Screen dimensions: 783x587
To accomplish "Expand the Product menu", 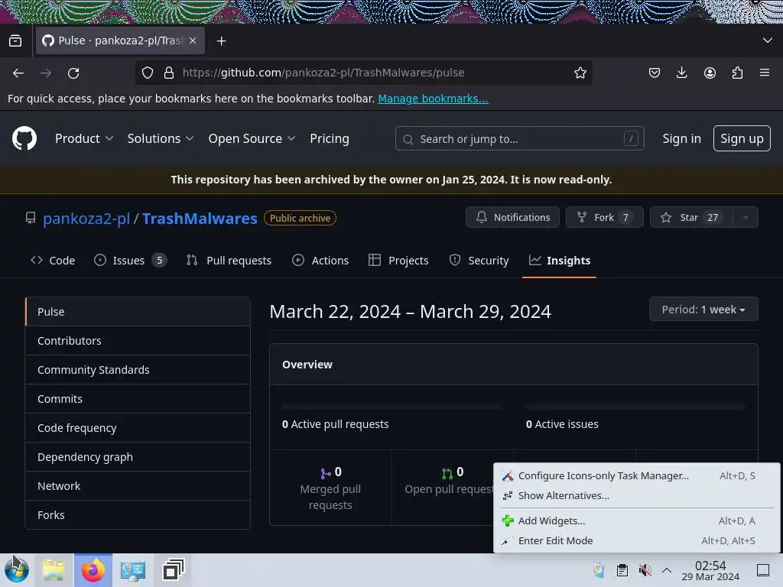I will [x=84, y=138].
